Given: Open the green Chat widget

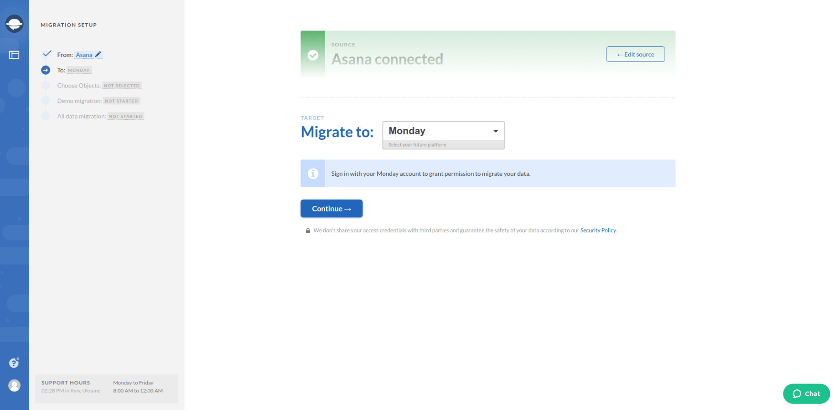Looking at the screenshot, I should [806, 394].
